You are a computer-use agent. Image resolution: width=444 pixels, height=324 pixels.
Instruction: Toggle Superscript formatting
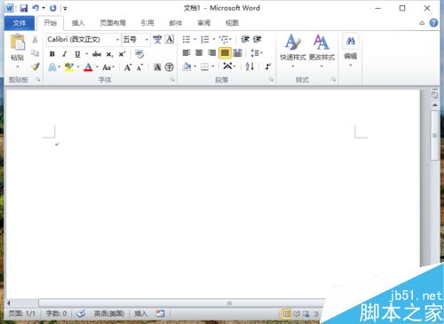pos(122,54)
